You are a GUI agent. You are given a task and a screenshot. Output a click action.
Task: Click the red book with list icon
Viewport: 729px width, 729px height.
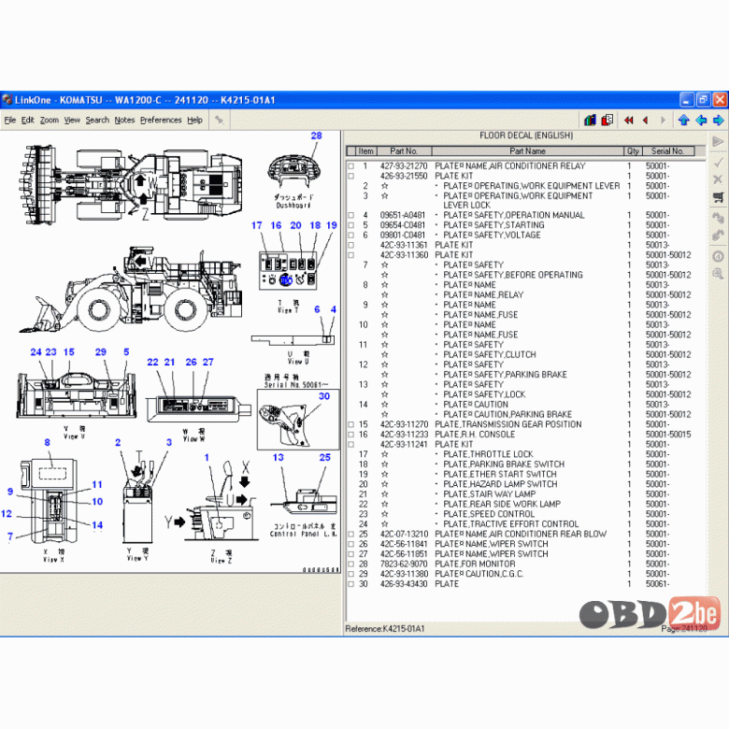click(607, 120)
